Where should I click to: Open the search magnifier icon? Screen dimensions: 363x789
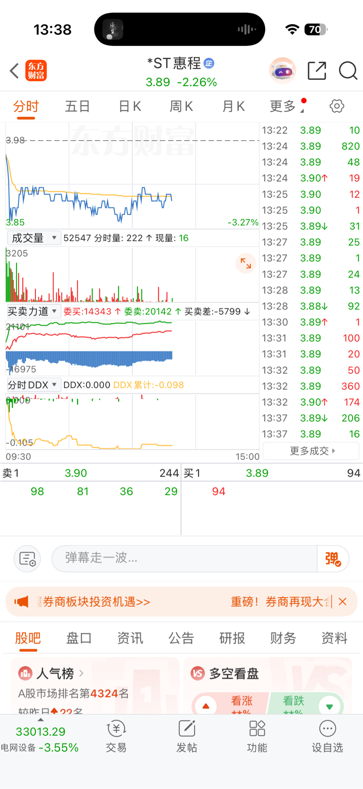[x=348, y=71]
